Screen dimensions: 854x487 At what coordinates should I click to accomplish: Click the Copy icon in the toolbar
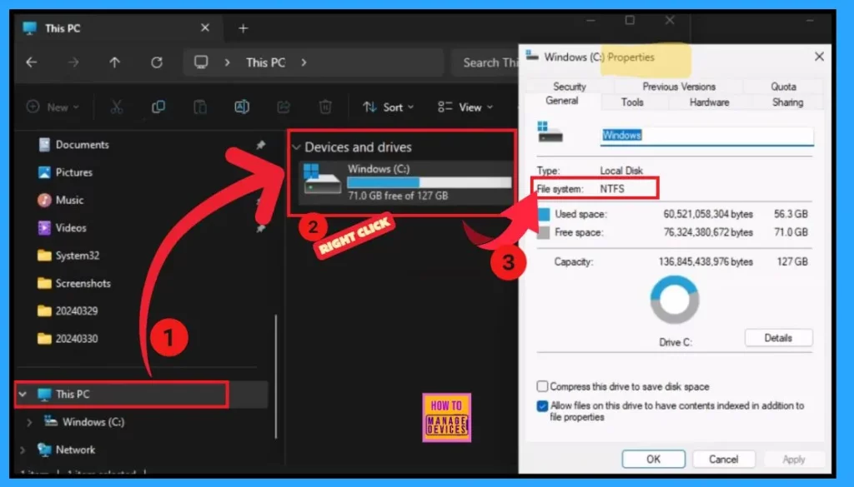tap(158, 107)
